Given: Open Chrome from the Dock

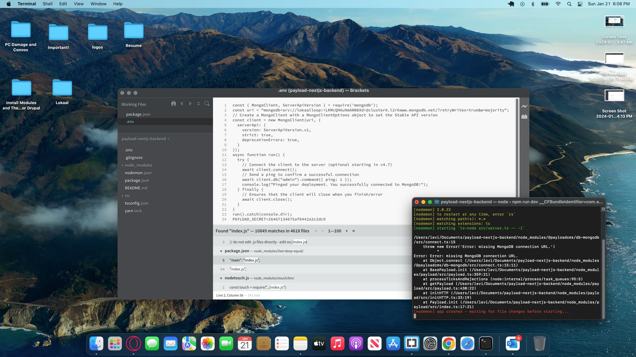Looking at the screenshot, I should pyautogui.click(x=449, y=344).
